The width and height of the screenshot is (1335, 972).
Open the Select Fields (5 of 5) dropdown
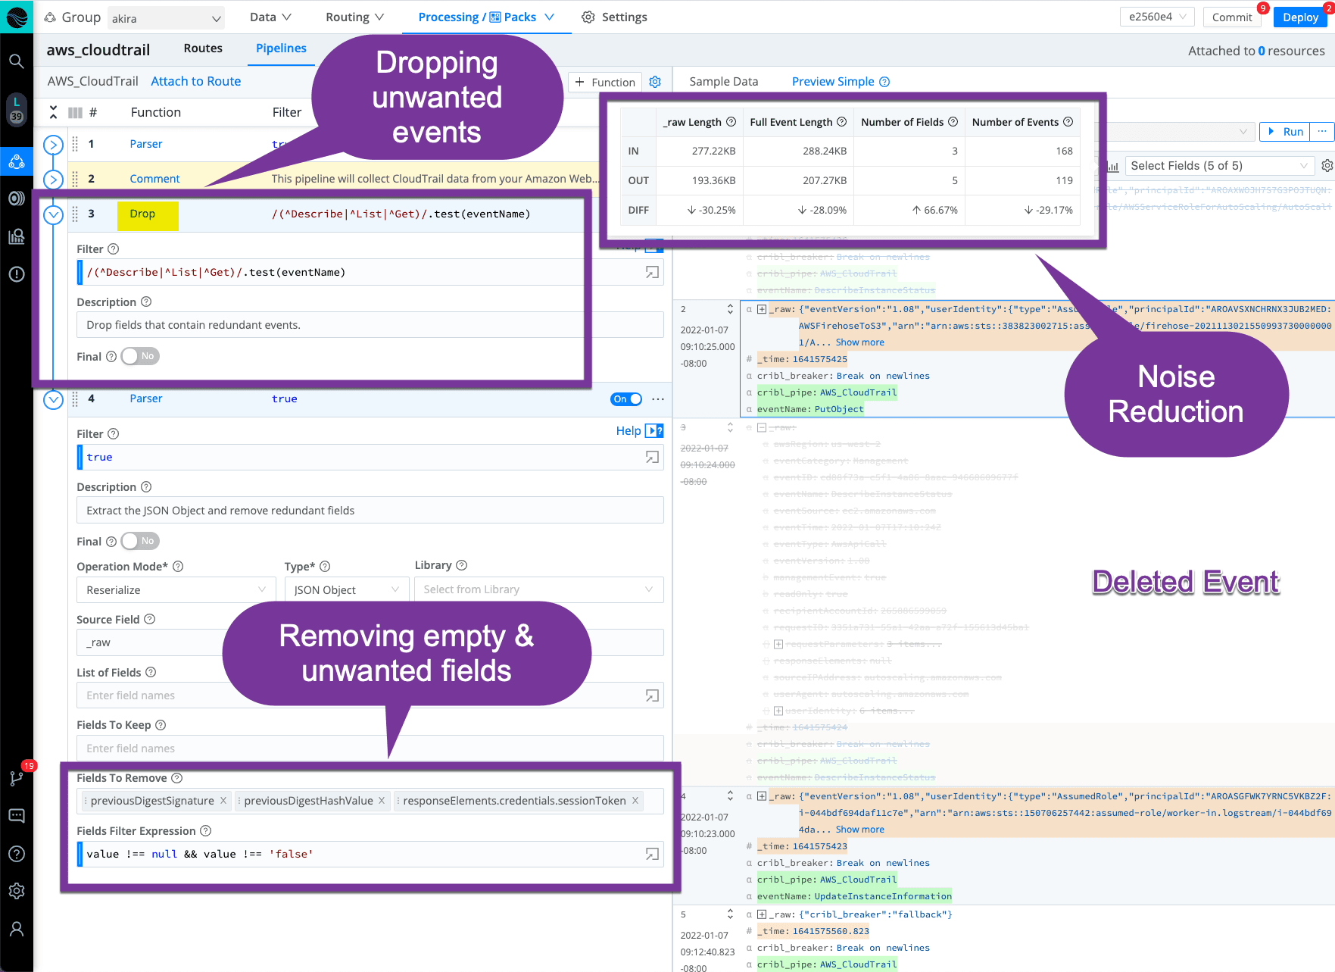(1218, 166)
